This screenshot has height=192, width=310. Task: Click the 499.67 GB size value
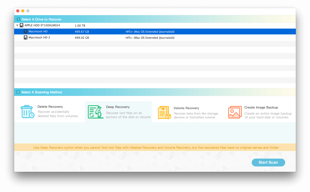pyautogui.click(x=82, y=32)
